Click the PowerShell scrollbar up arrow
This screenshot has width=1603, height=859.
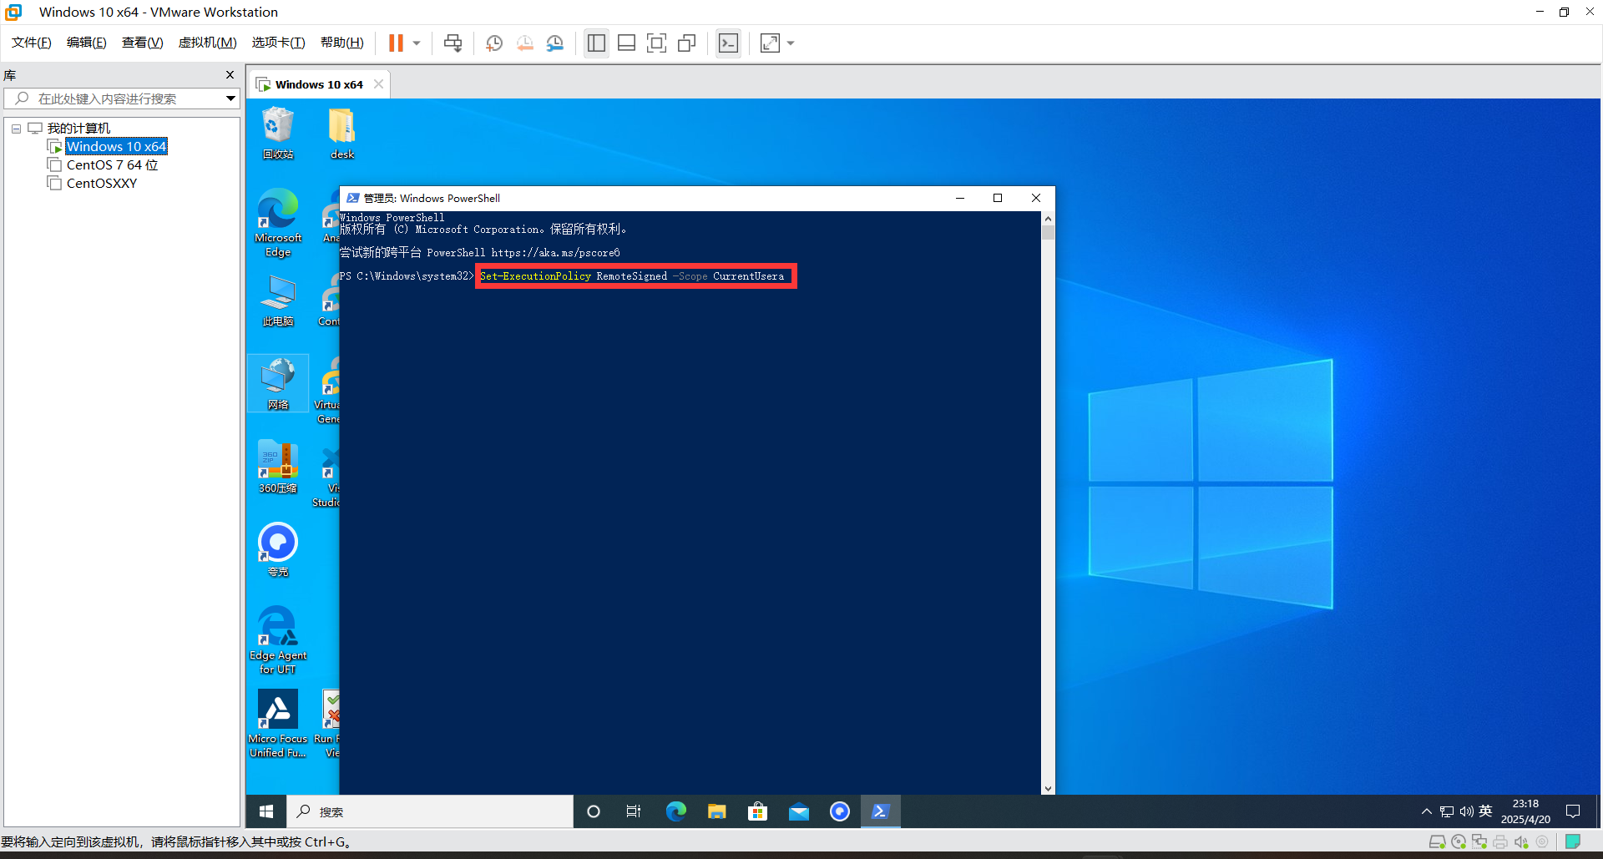coord(1048,219)
